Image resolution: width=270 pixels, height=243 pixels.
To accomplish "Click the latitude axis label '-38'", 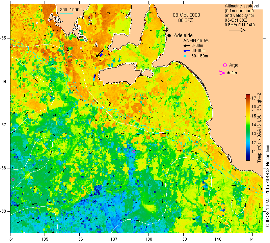I will pos(3,168).
